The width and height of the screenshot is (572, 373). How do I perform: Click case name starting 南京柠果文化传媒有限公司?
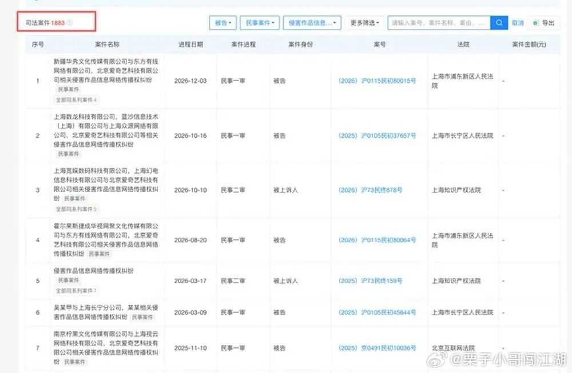[106, 347]
